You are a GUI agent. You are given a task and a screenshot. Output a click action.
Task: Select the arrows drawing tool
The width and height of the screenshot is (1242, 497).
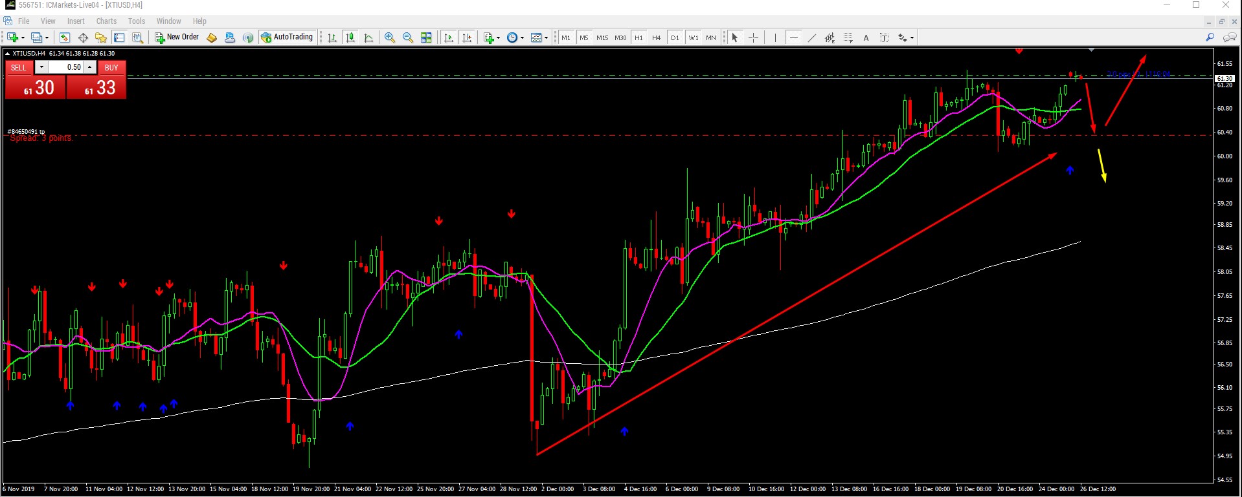[x=902, y=37]
